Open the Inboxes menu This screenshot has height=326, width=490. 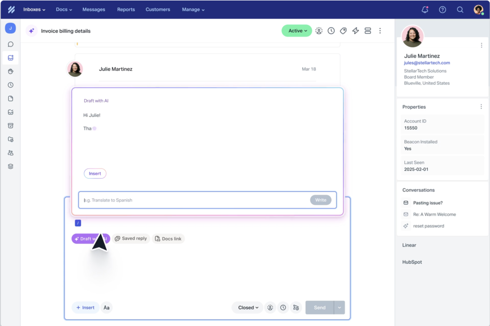click(34, 10)
